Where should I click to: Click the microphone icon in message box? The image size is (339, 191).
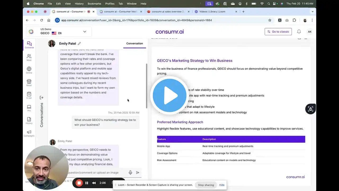click(x=130, y=172)
